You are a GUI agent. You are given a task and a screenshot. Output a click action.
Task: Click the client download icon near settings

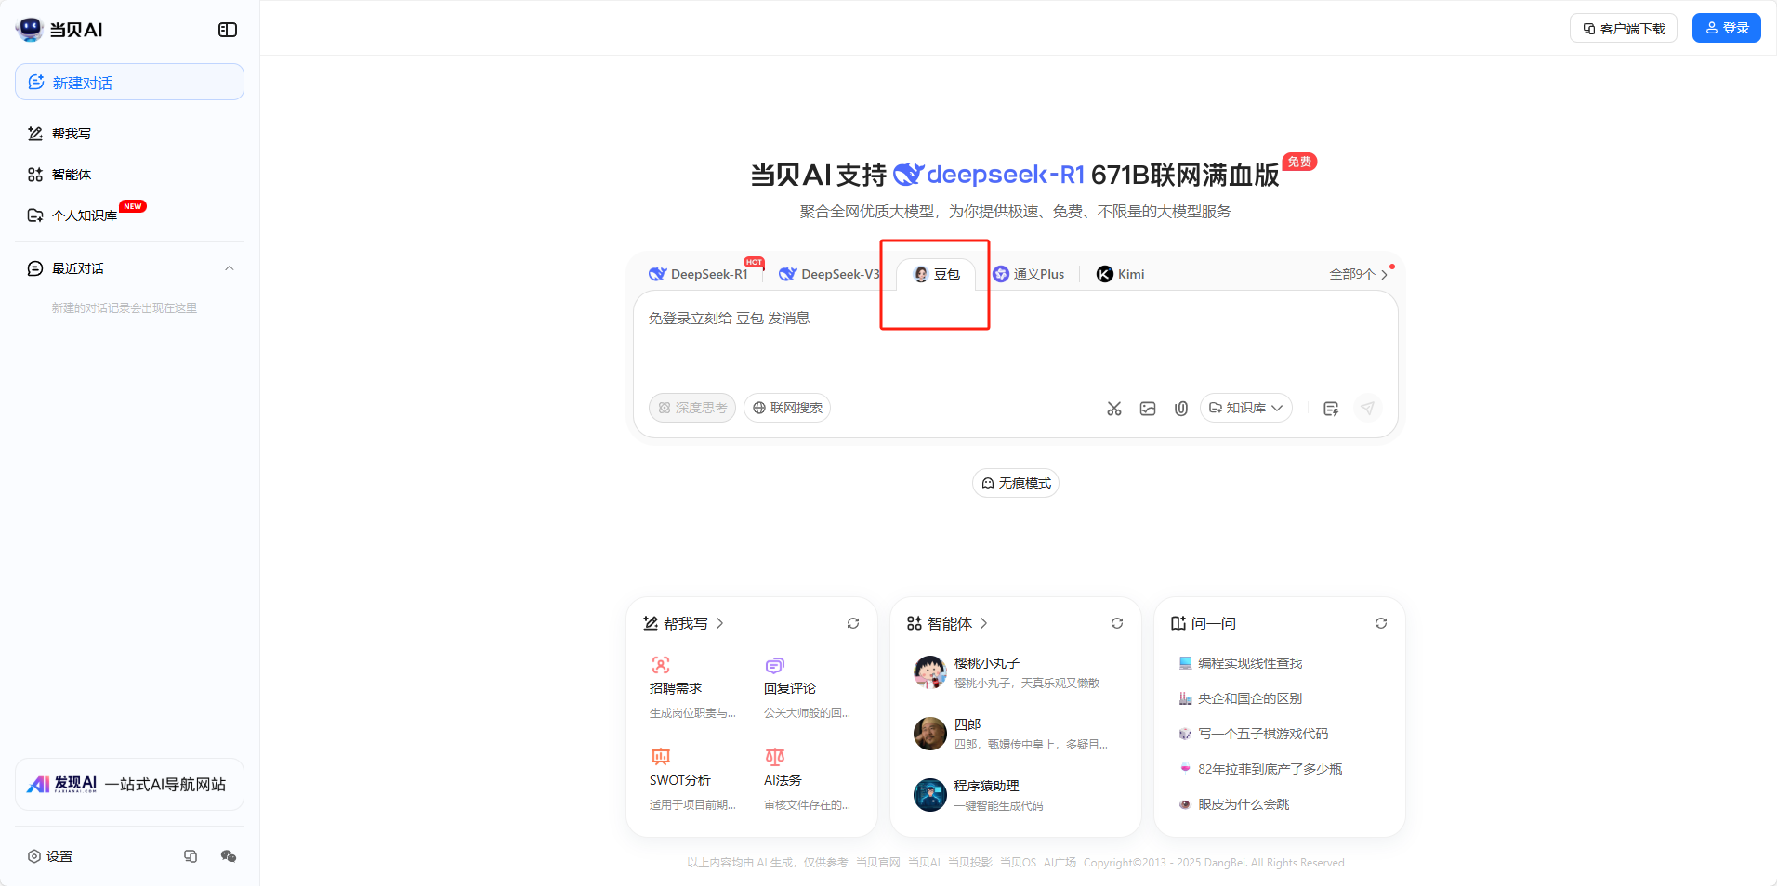191,856
